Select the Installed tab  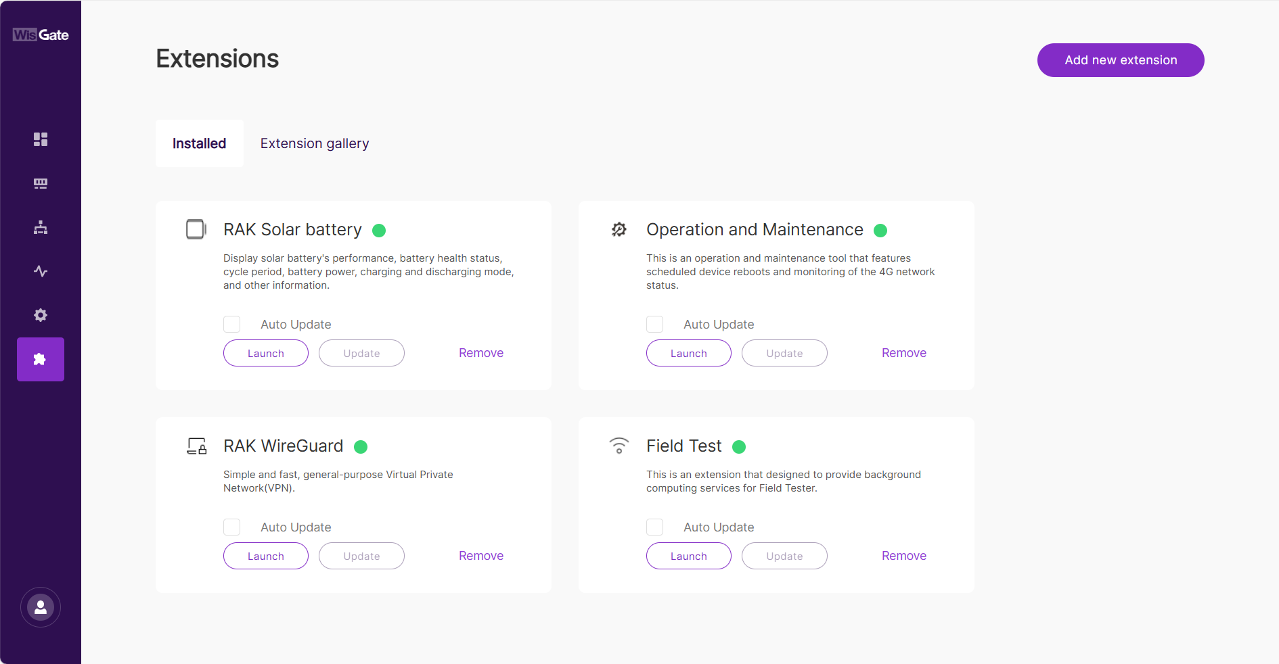(200, 143)
